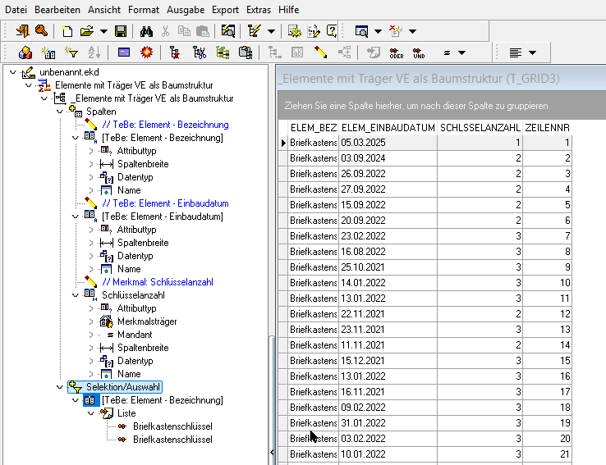606x465 pixels.
Task: Click the filter funnel toolbar icon
Action: (x=71, y=52)
